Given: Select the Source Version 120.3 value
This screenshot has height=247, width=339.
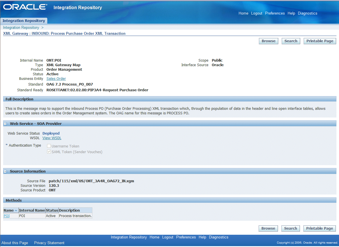Looking at the screenshot, I should [x=54, y=186].
